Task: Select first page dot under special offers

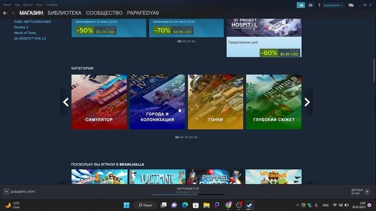Action: click(179, 42)
